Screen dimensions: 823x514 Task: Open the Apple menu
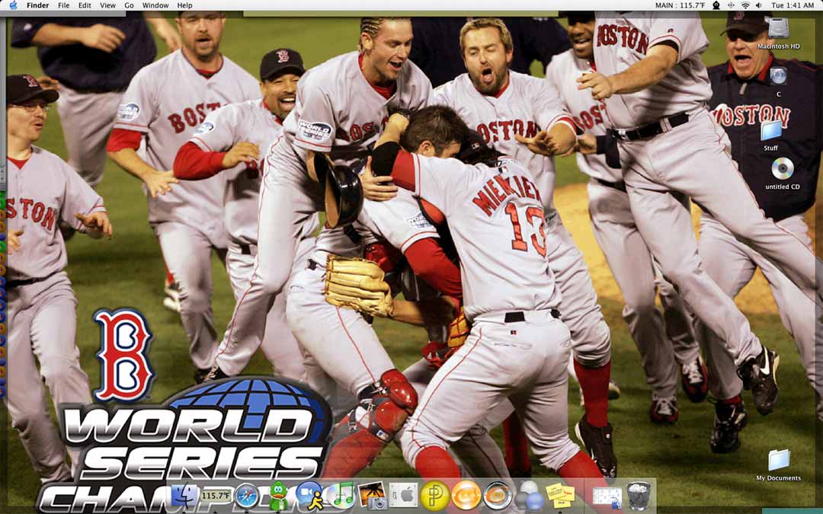pos(13,5)
